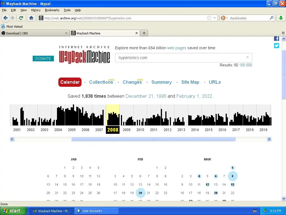
Task: Click the search magnifier icon
Action: point(271,18)
